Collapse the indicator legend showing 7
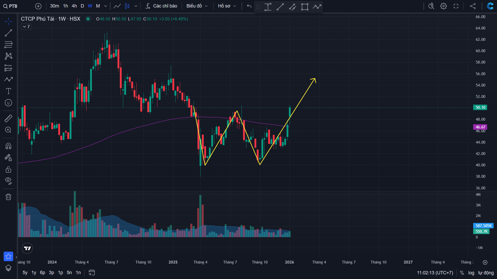 [26, 27]
